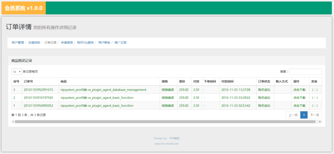334x154 pixels.
Task: Click payment time 2016-11-03 13:37:08
Action: coord(236,90)
